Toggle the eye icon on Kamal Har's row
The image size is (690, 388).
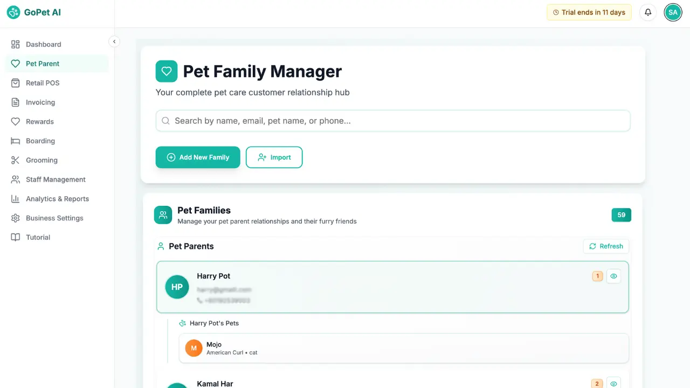pyautogui.click(x=613, y=384)
